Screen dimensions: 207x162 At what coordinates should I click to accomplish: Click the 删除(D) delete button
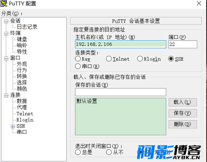(183, 124)
